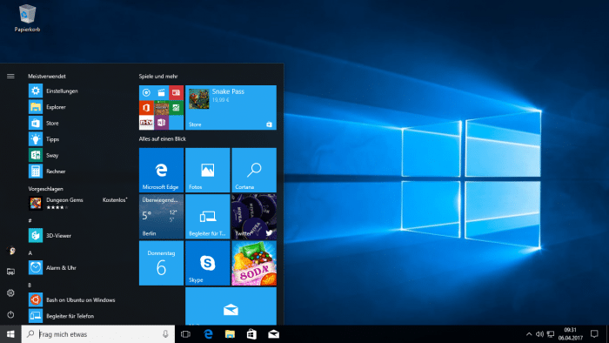Open File Explorer from taskbar
This screenshot has height=343, width=609.
(x=230, y=334)
